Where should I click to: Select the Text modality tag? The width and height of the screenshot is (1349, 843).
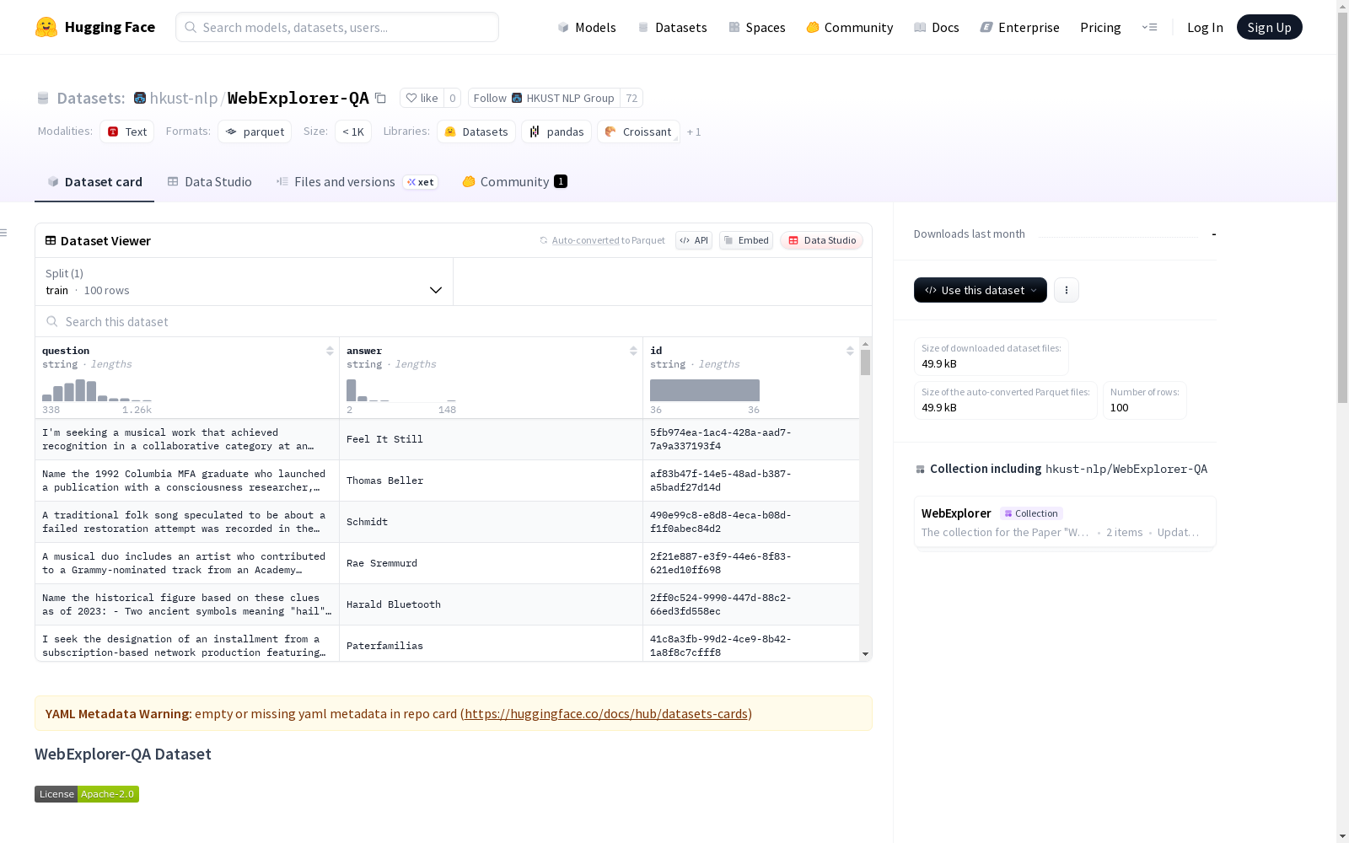pyautogui.click(x=126, y=132)
